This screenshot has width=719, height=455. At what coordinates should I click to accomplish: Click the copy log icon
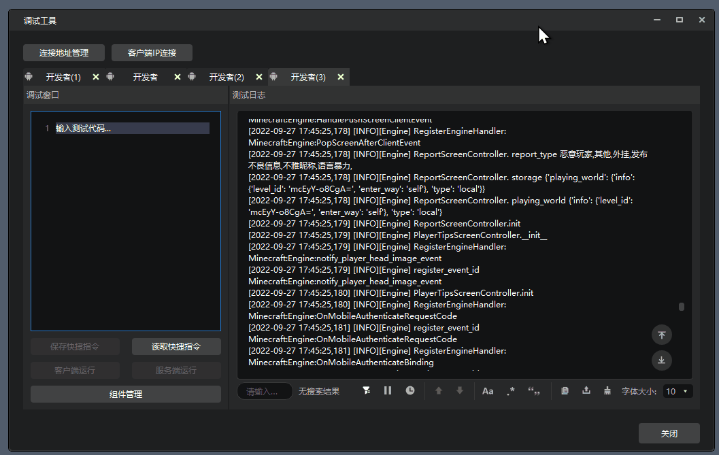point(565,391)
